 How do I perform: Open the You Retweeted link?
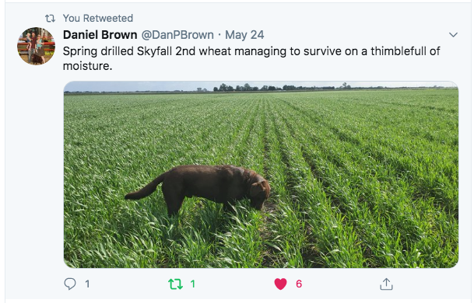[x=98, y=18]
